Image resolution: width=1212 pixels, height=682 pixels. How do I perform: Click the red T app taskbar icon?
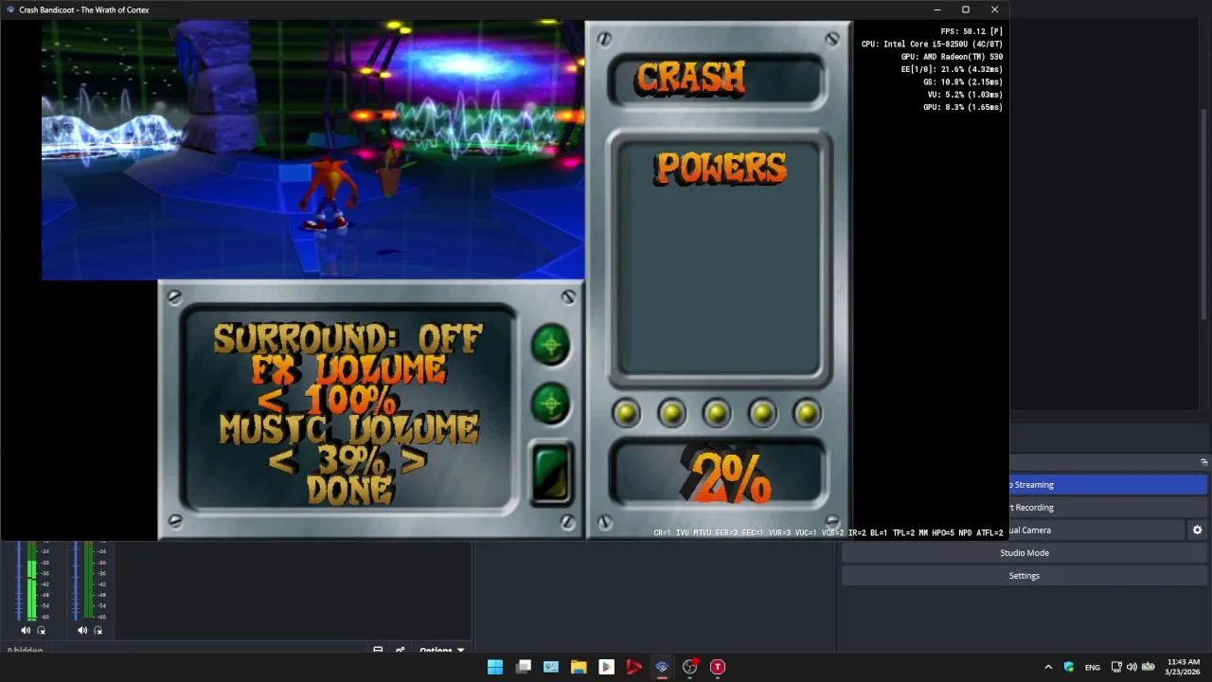pos(718,667)
